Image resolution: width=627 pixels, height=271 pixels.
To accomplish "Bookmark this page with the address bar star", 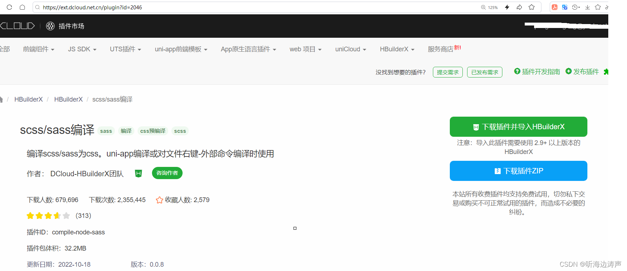I will tap(532, 7).
